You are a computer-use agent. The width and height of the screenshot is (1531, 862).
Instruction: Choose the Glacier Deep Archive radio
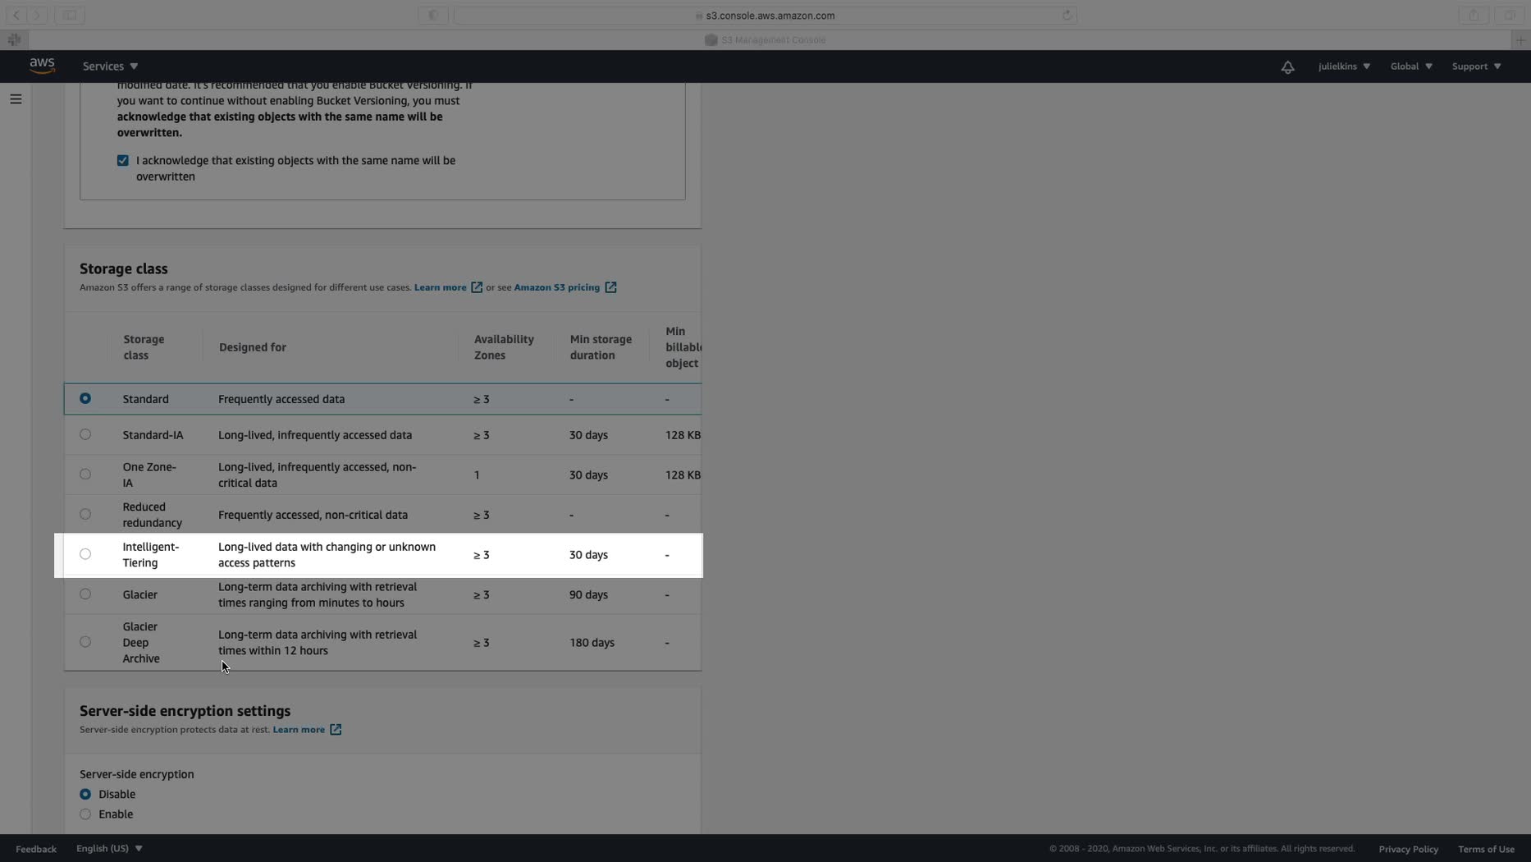85,643
